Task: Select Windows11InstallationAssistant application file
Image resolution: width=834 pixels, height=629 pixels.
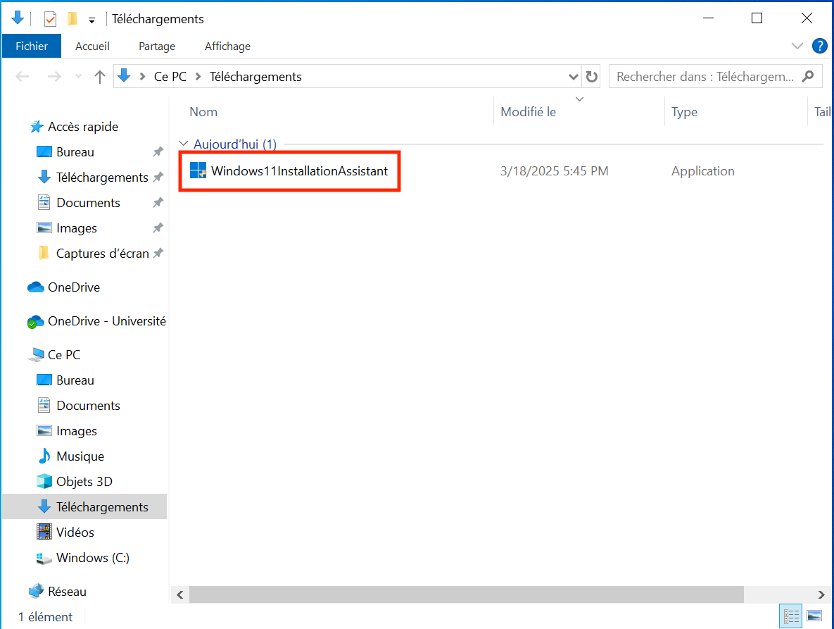Action: 299,171
